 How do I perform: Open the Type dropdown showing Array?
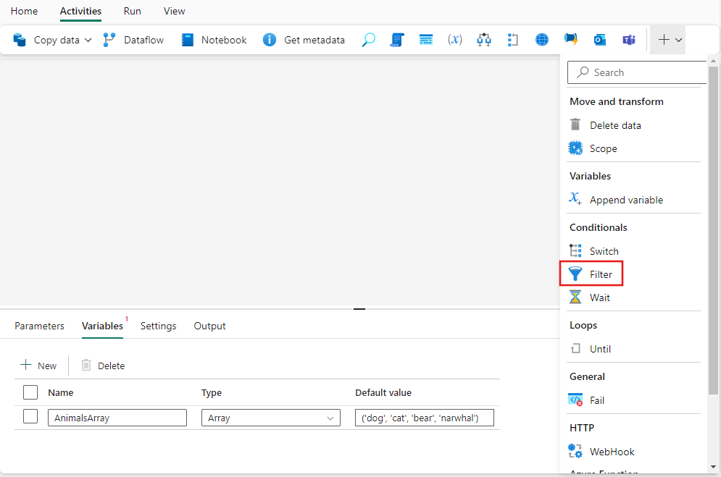(270, 417)
